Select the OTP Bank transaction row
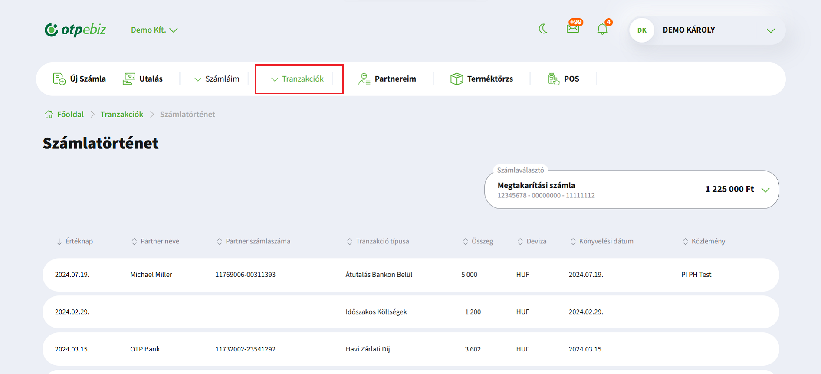The width and height of the screenshot is (821, 374). (x=410, y=349)
